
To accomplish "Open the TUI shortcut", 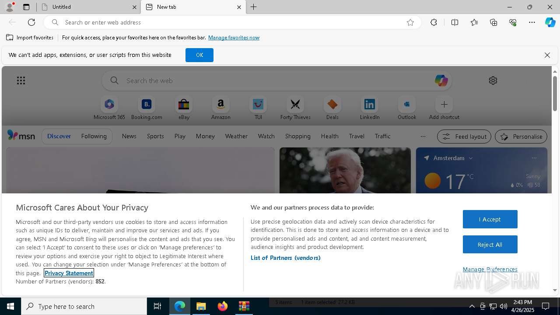I will tap(258, 108).
